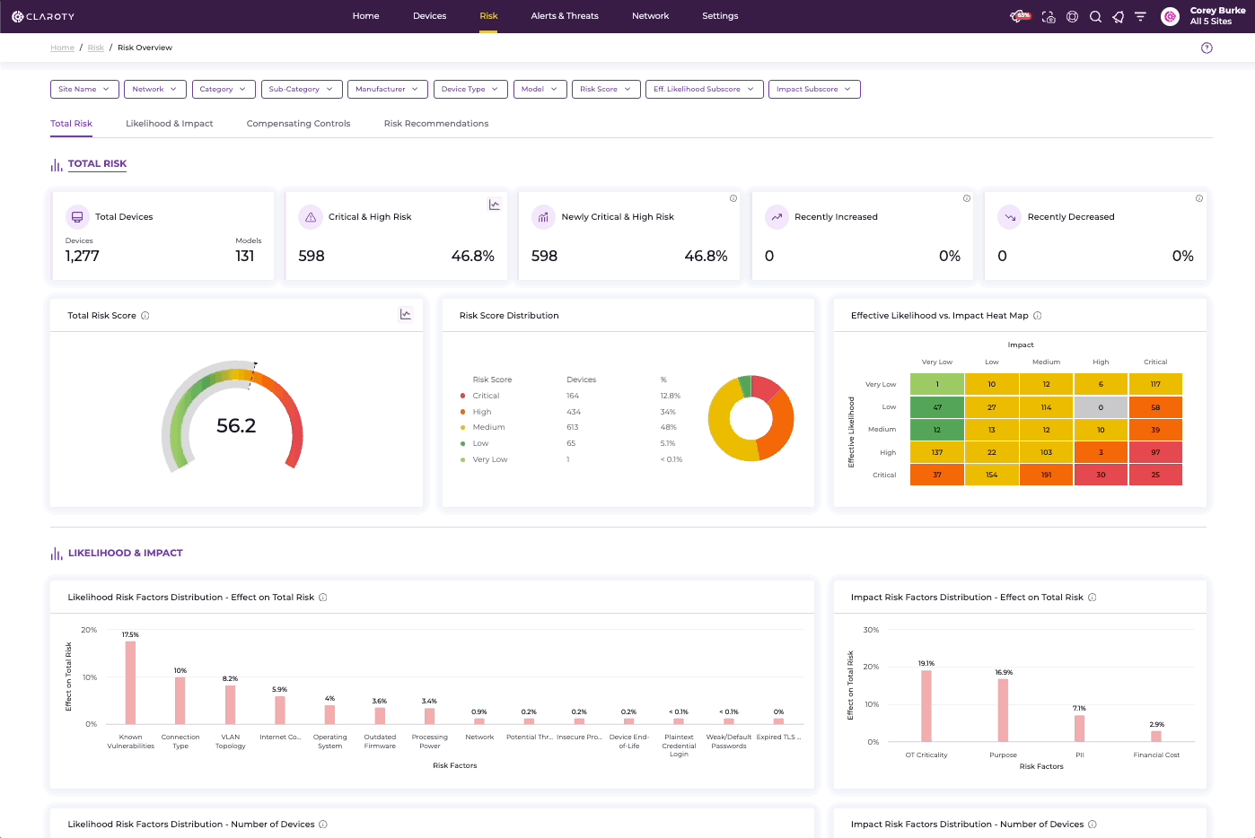The height and width of the screenshot is (838, 1255).
Task: Open the notifications bell icon
Action: (1118, 16)
